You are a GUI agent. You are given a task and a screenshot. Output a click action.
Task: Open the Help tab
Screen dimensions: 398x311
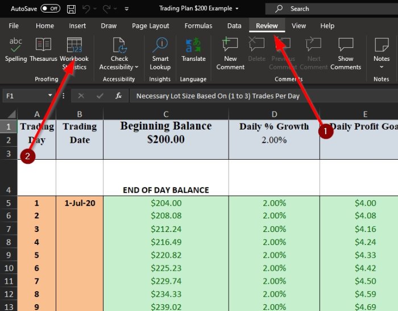coord(327,26)
